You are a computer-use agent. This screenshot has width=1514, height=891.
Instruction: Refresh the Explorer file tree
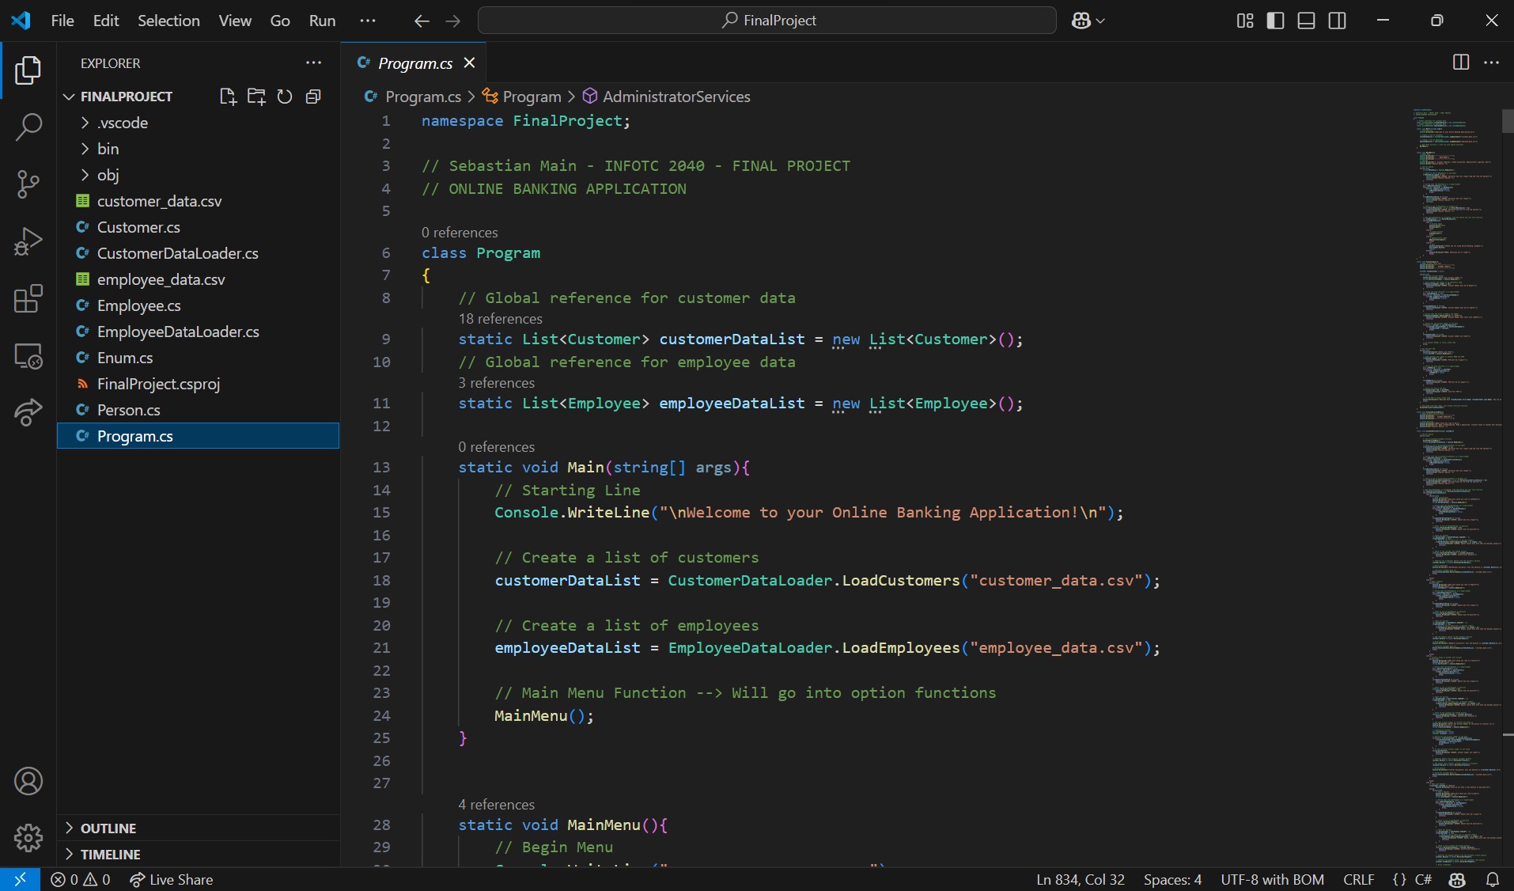(x=285, y=97)
